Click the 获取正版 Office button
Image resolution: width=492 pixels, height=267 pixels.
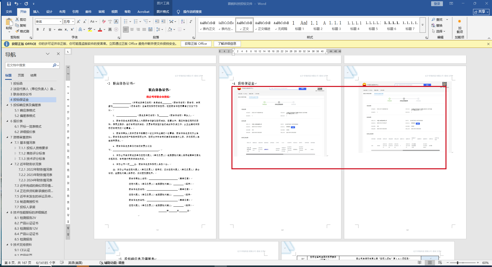(196, 44)
